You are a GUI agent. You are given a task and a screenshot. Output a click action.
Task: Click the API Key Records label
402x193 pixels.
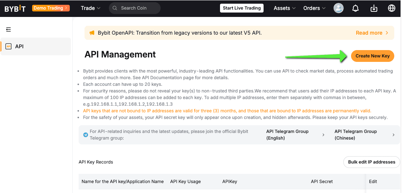[x=96, y=162]
